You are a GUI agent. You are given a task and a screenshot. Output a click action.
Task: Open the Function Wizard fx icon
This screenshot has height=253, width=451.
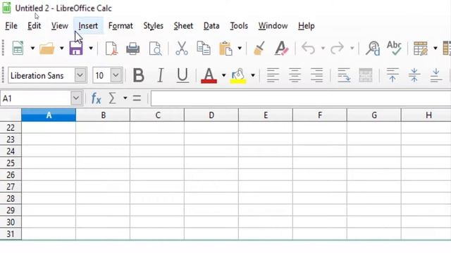pos(96,98)
